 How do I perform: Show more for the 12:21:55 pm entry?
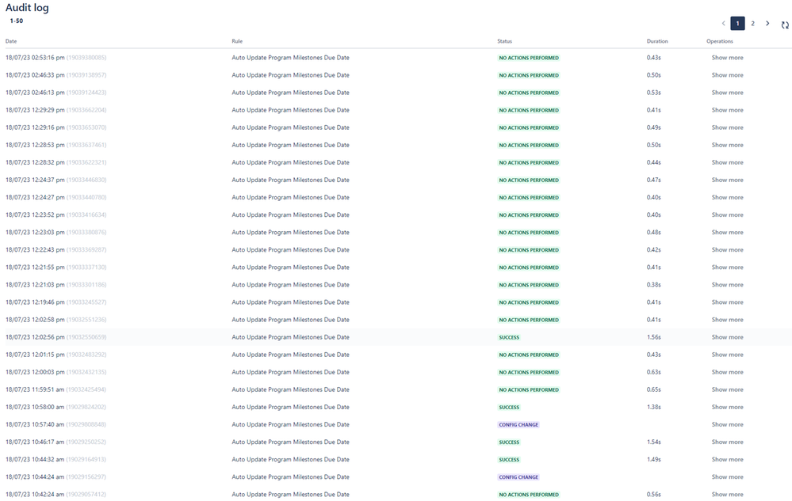point(727,268)
